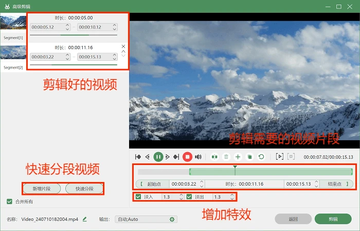This screenshot has height=231, width=360.
Task: Decrease timeline start time 00:00:03.22
Action: coord(202,186)
